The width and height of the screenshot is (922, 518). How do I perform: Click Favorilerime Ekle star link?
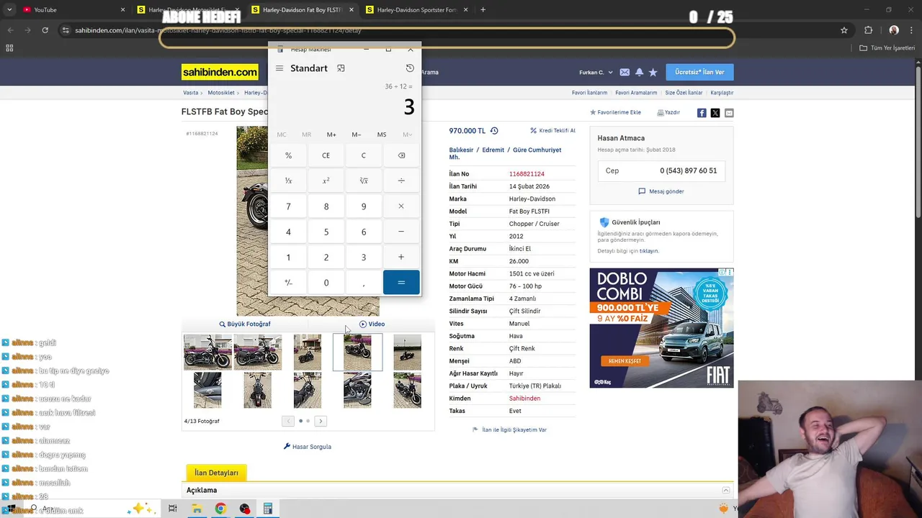click(x=615, y=113)
